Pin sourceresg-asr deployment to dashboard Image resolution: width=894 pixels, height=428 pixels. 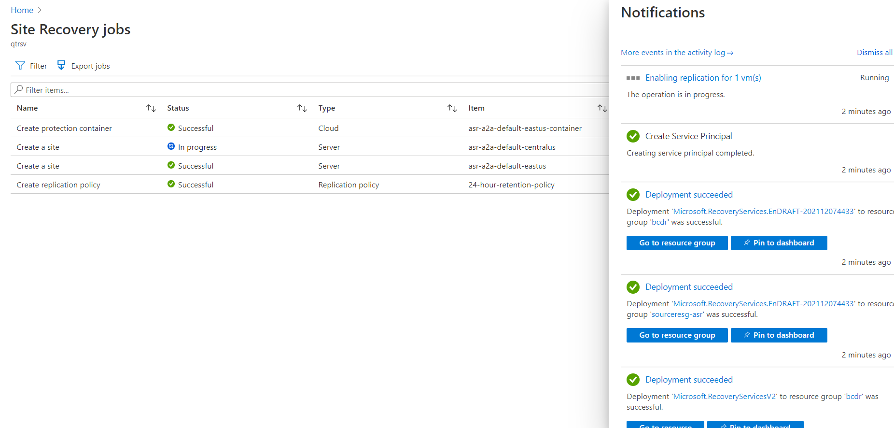(x=779, y=335)
